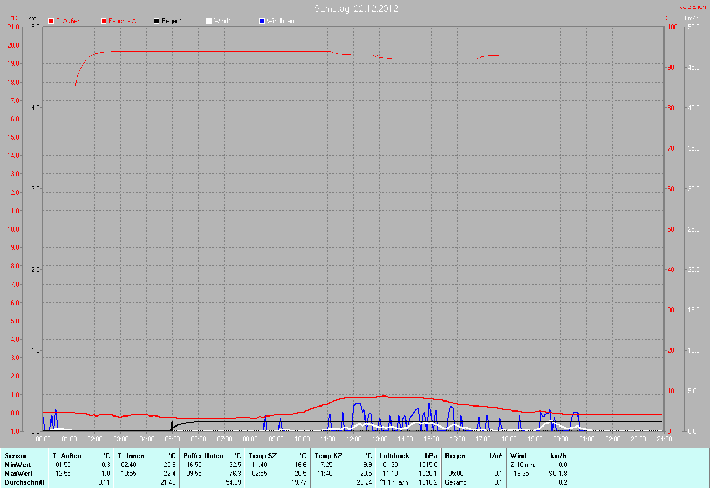Click the '45.0' wind speed axis label
710x488 pixels.
tap(693, 68)
